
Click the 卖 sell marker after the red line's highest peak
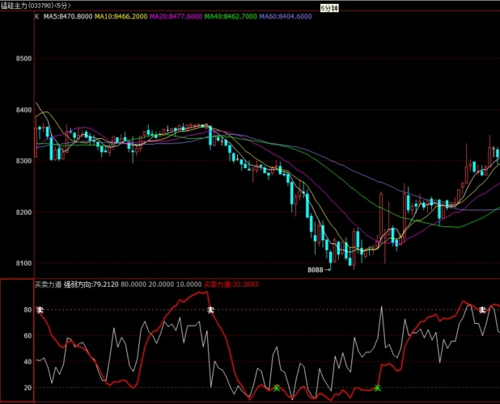211,309
